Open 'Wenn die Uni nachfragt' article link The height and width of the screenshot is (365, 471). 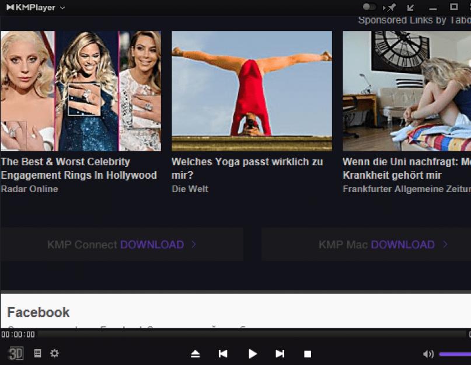407,168
